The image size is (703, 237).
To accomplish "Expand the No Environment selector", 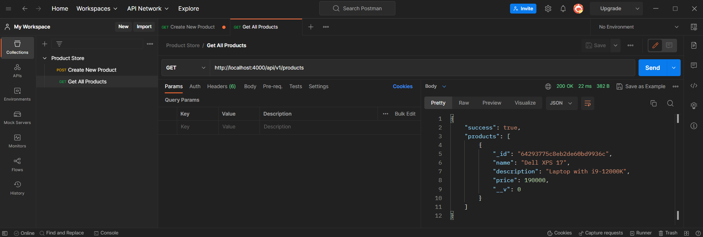I will point(637,27).
